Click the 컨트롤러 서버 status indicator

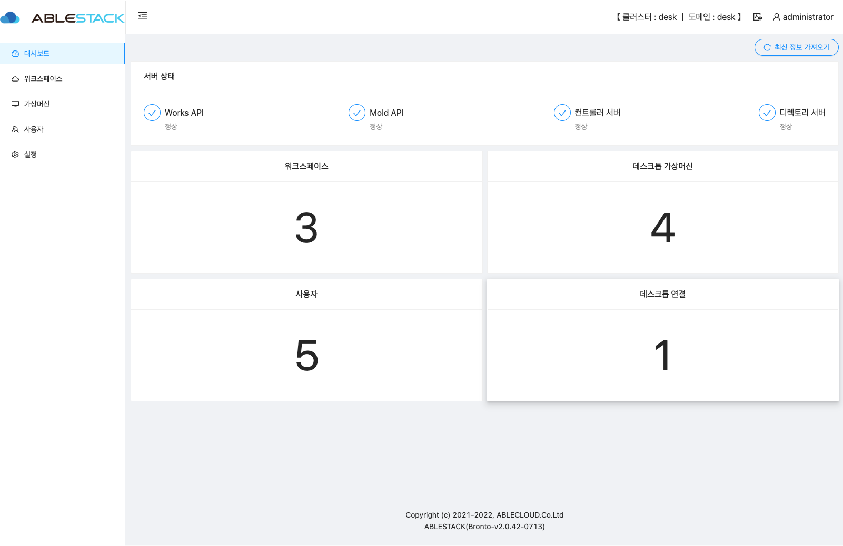click(x=562, y=112)
